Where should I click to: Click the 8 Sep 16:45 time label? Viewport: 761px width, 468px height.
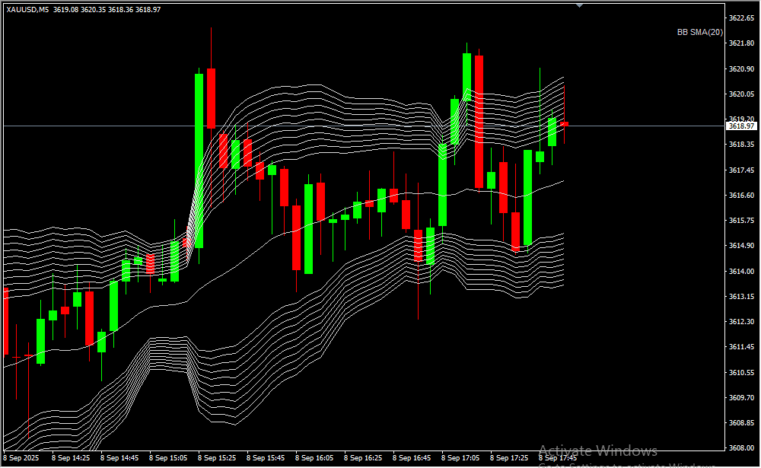(412, 458)
